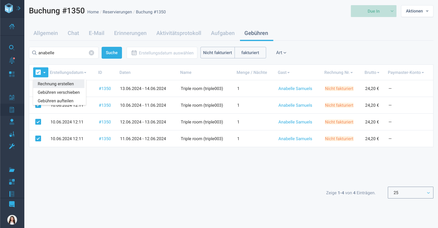The height and width of the screenshot is (228, 438).
Task: Switch to the Aufgaben tab
Action: point(223,33)
